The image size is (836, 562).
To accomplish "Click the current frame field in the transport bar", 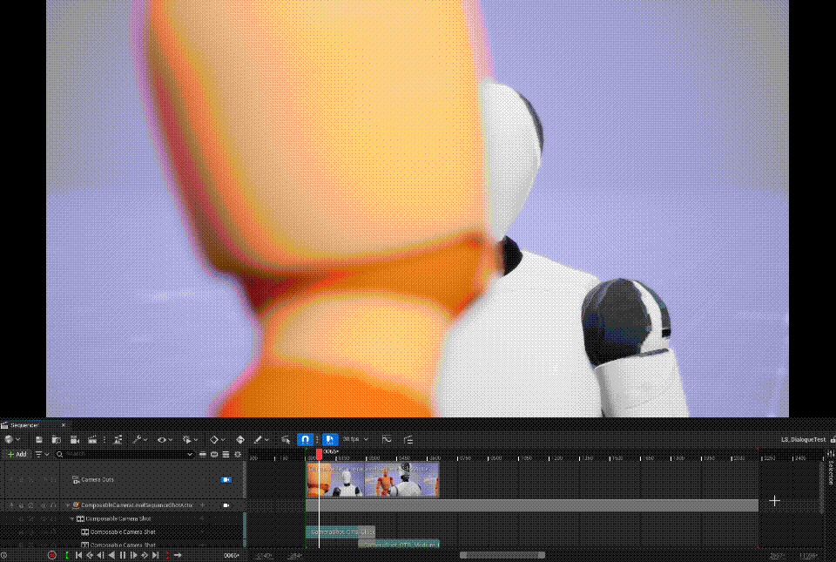I will [x=232, y=555].
